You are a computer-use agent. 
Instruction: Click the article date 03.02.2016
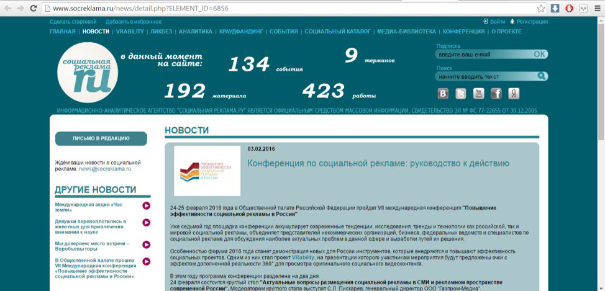[262, 149]
